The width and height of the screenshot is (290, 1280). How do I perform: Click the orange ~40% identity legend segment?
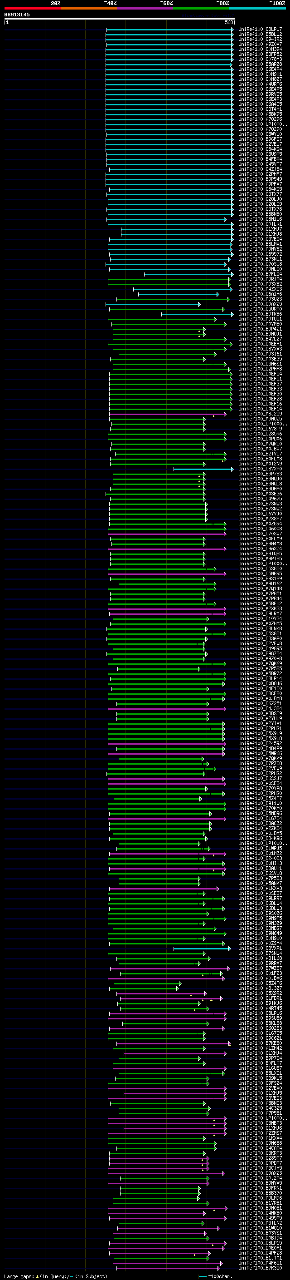[89, 8]
